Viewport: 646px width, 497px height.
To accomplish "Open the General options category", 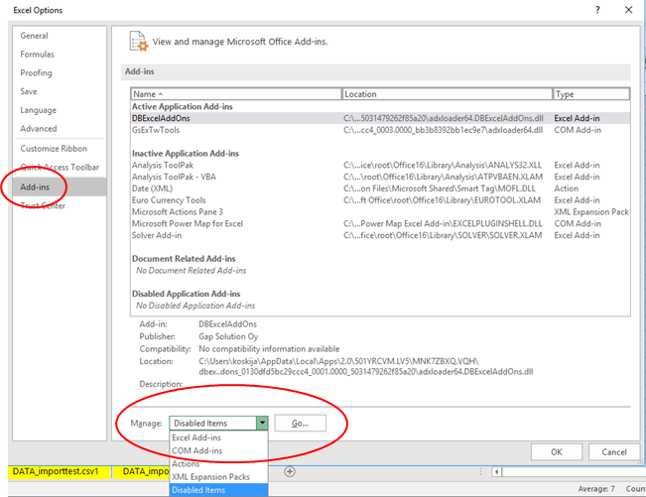I will (35, 36).
